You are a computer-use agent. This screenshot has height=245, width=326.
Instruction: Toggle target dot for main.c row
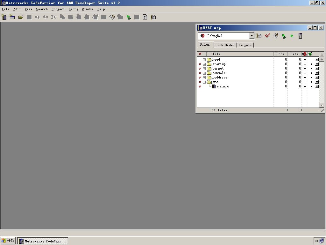[x=311, y=86]
